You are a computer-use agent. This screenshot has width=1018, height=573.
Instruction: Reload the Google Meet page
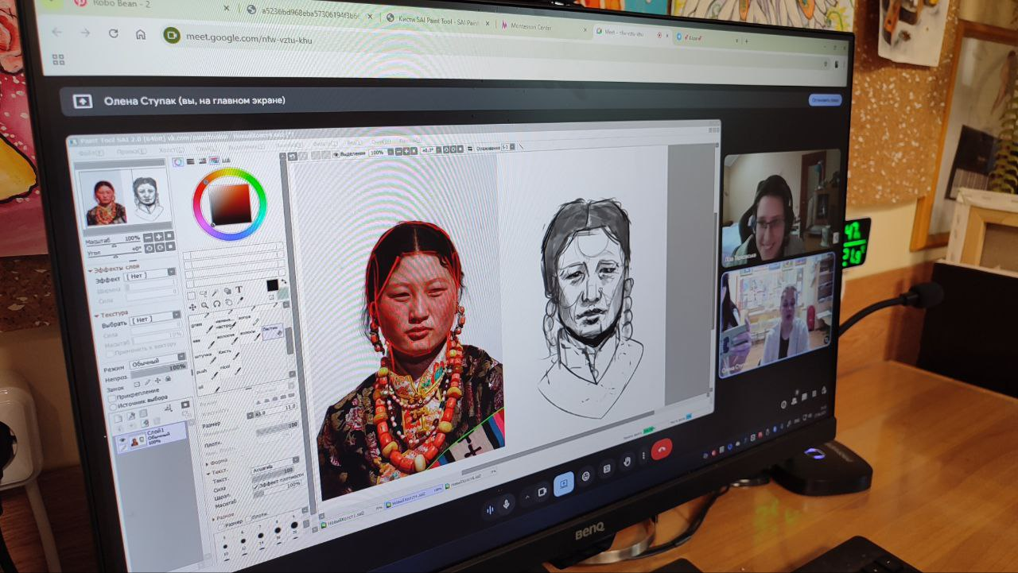coord(113,33)
